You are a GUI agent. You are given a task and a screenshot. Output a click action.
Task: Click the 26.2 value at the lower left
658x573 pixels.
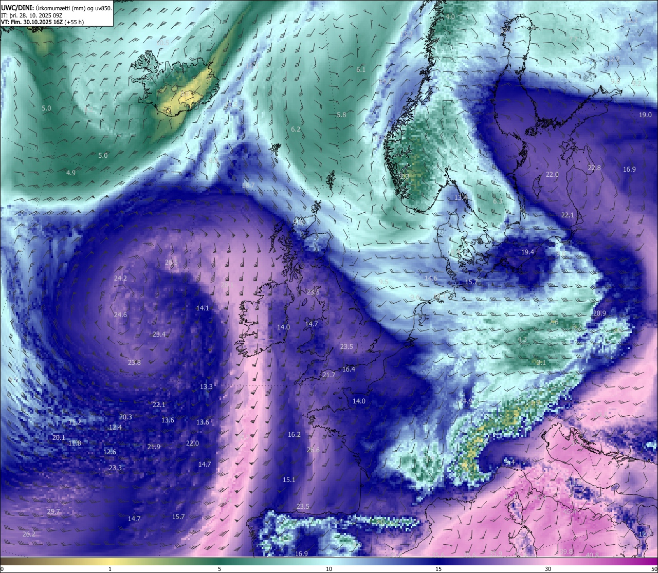click(x=29, y=534)
